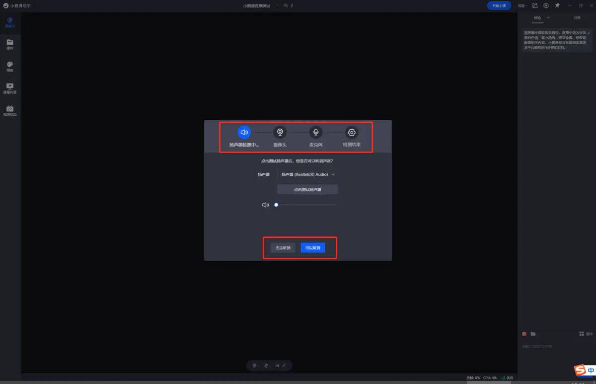Viewport: 596px width, 384px height.
Task: Click the 点击测试扬声器 test speaker button
Action: pyautogui.click(x=307, y=190)
